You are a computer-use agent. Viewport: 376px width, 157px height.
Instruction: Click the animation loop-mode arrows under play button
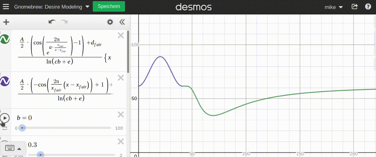5,128
